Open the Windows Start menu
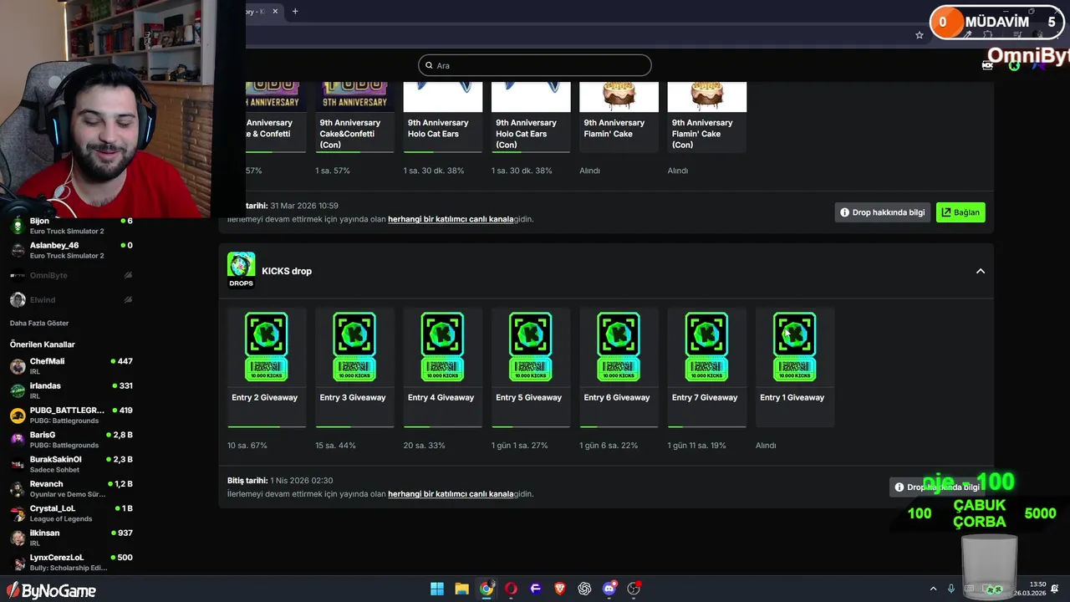This screenshot has width=1070, height=602. click(437, 589)
